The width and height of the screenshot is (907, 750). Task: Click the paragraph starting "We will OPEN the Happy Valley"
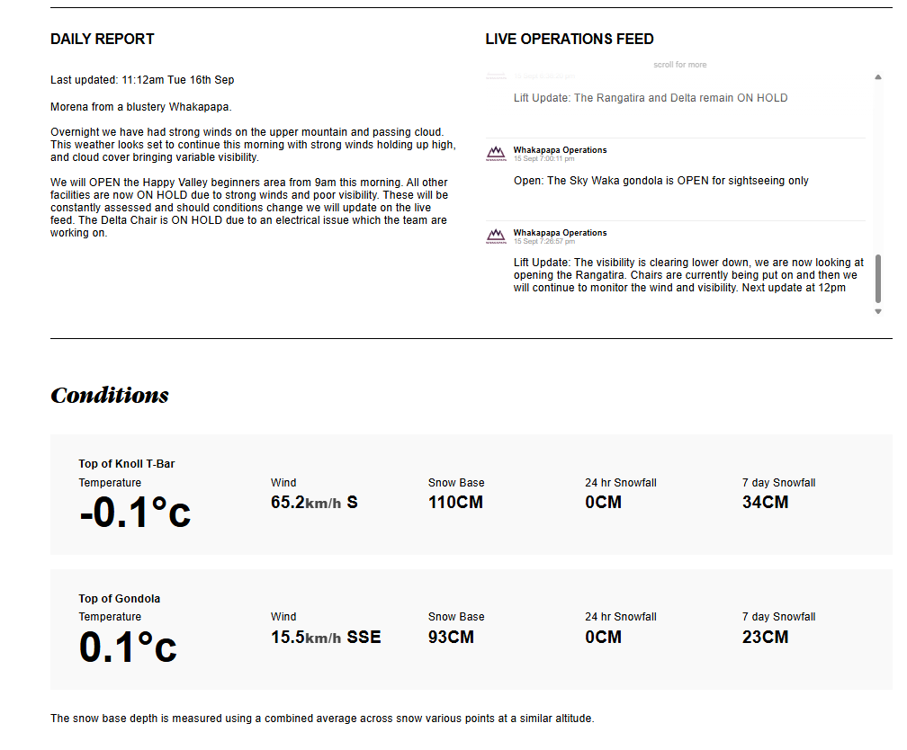pos(249,208)
